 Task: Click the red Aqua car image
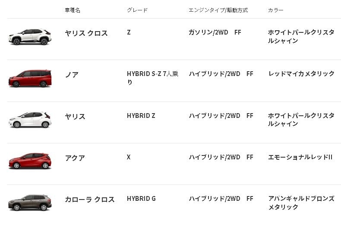[30, 161]
